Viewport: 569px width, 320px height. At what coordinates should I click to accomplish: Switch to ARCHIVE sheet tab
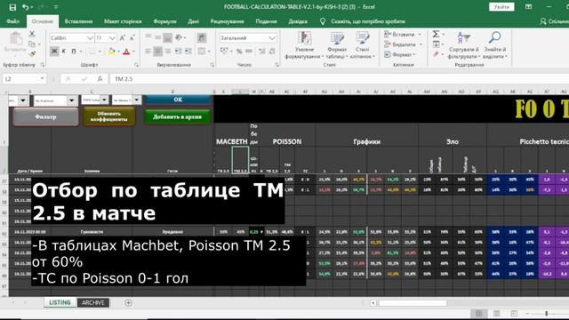pos(92,302)
